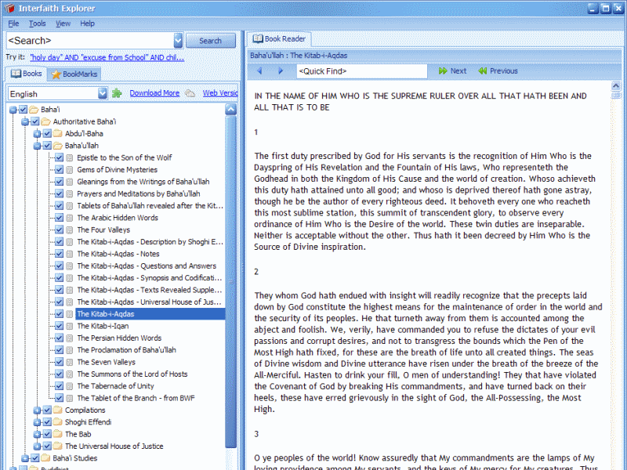Viewport: 627px width, 470px height.
Task: Uncheck The Persian Hidden Words checkbox
Action: [60, 338]
